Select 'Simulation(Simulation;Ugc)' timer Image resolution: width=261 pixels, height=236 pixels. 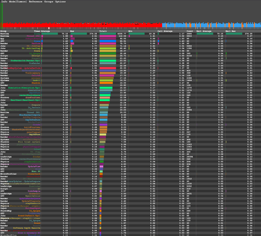(24, 88)
